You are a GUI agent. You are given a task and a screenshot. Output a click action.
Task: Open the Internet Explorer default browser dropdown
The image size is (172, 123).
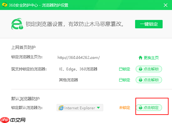tap(80, 108)
